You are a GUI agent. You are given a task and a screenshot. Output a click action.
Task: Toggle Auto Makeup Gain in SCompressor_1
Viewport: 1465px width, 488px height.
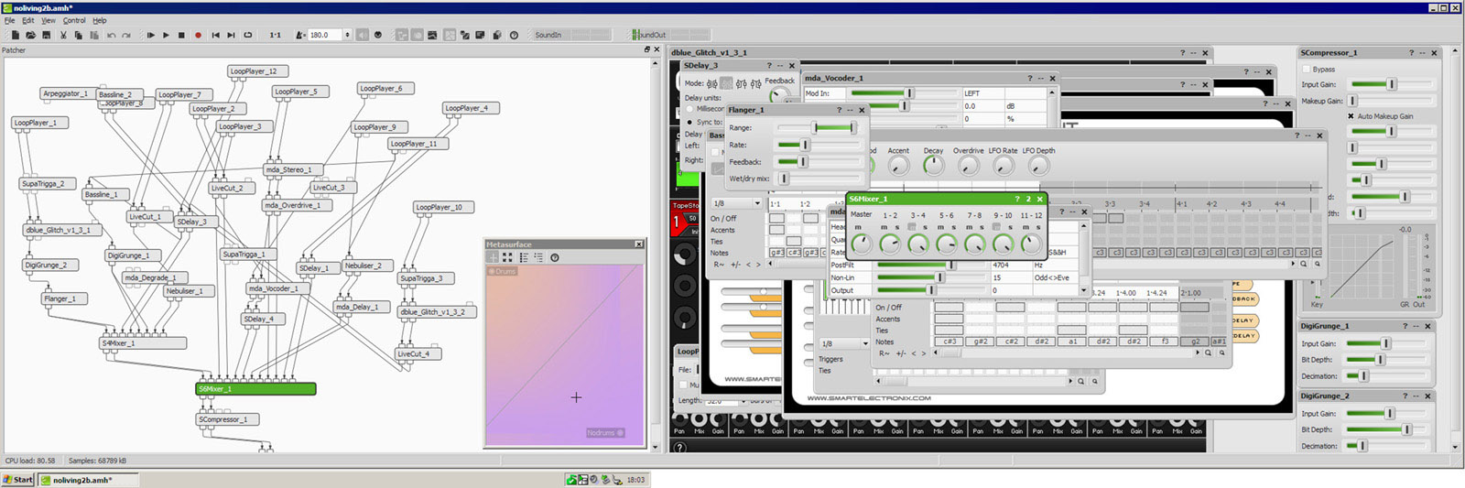point(1351,116)
